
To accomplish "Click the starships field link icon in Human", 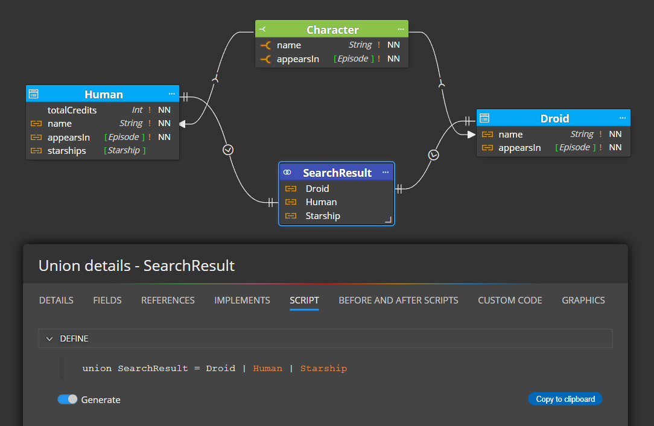I will tap(36, 150).
